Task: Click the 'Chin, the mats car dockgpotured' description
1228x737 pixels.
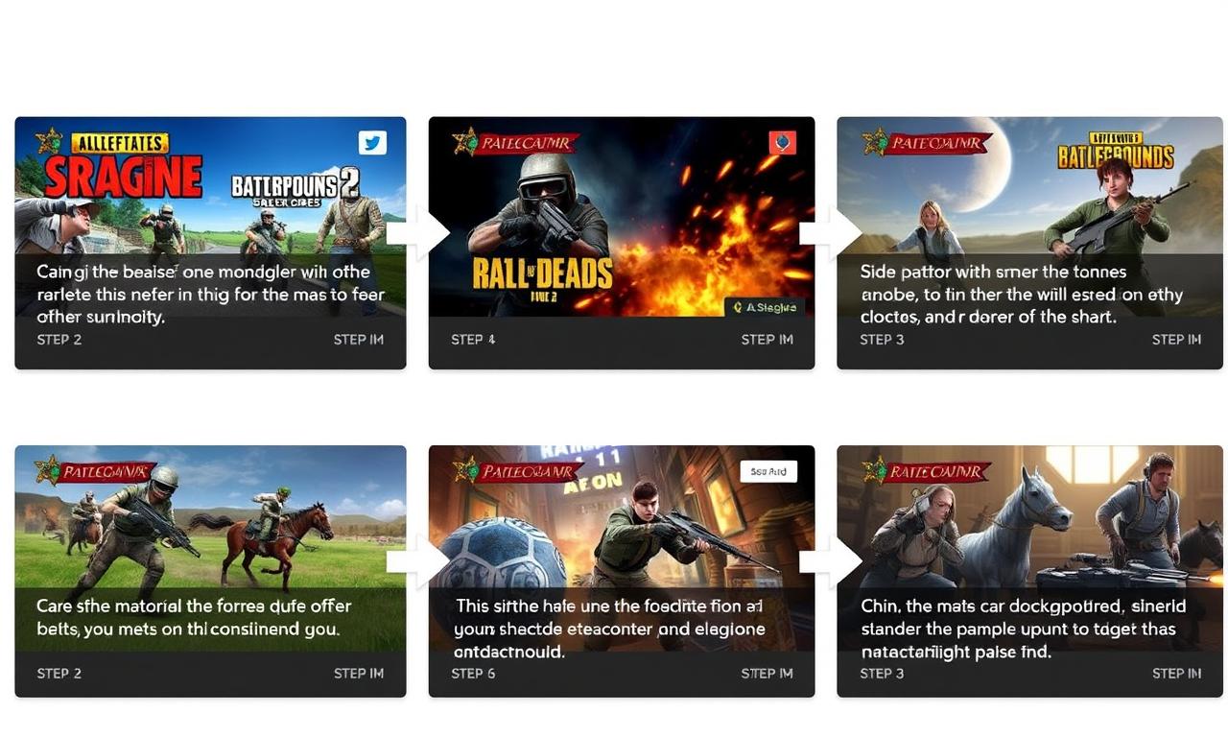Action: 1023,629
